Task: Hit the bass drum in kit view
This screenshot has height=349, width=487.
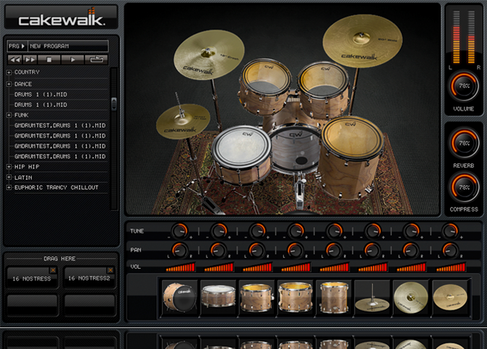Action: (294, 149)
